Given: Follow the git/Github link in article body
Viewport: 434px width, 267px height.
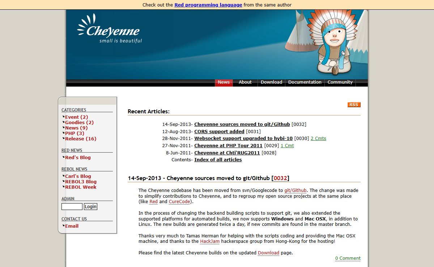Looking at the screenshot, I should pyautogui.click(x=295, y=191).
